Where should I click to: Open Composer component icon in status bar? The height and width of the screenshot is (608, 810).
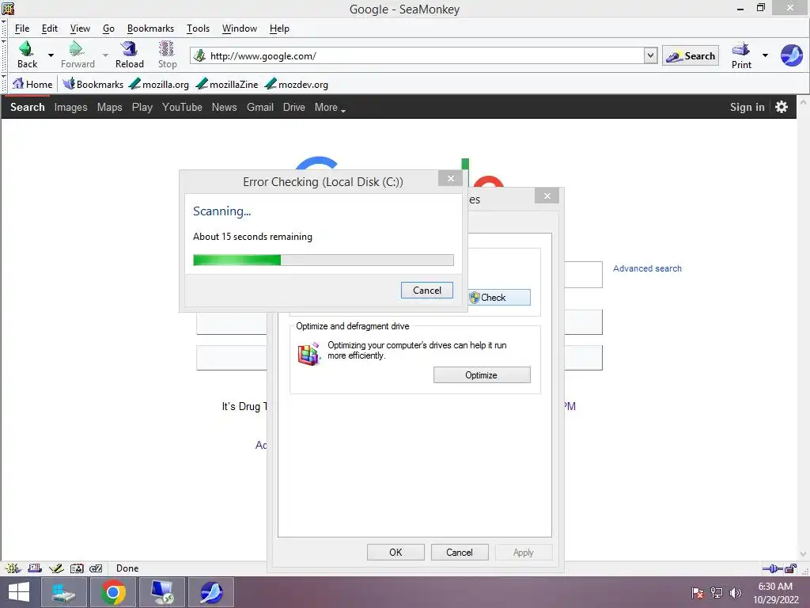pos(56,568)
